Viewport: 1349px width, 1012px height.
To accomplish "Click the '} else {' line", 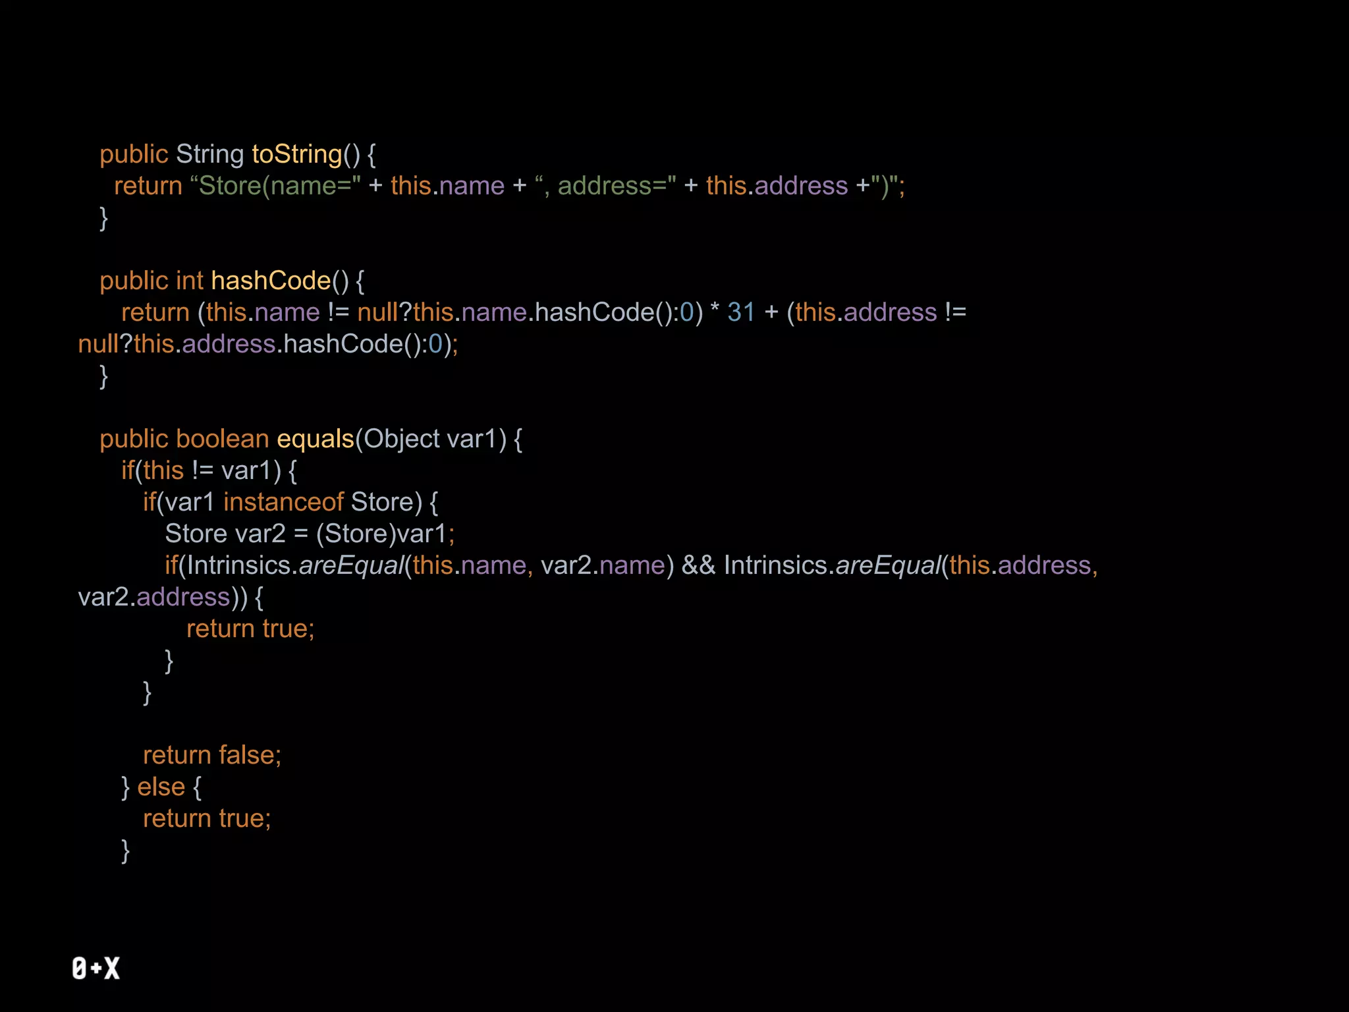I will pos(161,787).
